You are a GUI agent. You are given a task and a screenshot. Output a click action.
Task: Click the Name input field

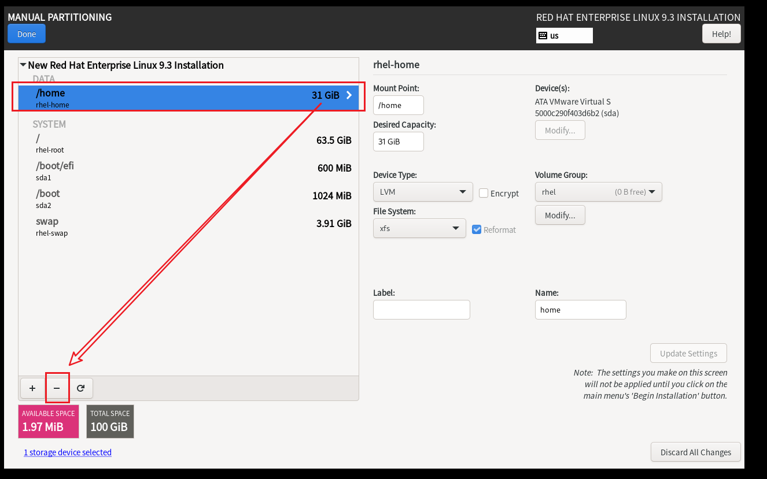[581, 310]
